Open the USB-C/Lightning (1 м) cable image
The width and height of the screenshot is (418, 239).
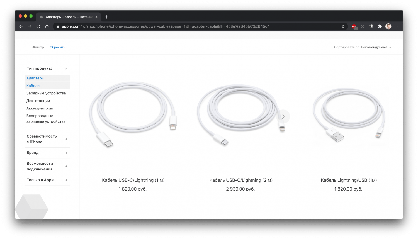click(133, 114)
